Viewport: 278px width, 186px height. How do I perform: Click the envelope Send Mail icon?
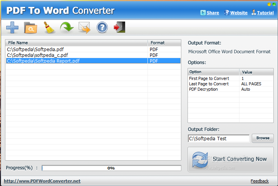click(x=84, y=28)
